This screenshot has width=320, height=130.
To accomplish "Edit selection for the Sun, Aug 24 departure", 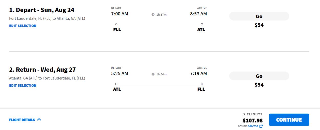I will click(23, 26).
